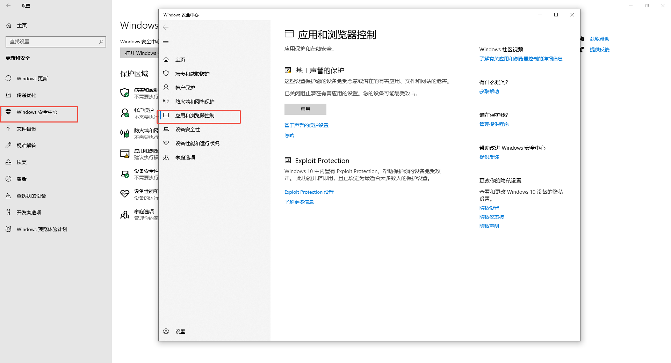This screenshot has height=363, width=671.
Task: Open Exploit Protection 设置 link
Action: tap(309, 192)
